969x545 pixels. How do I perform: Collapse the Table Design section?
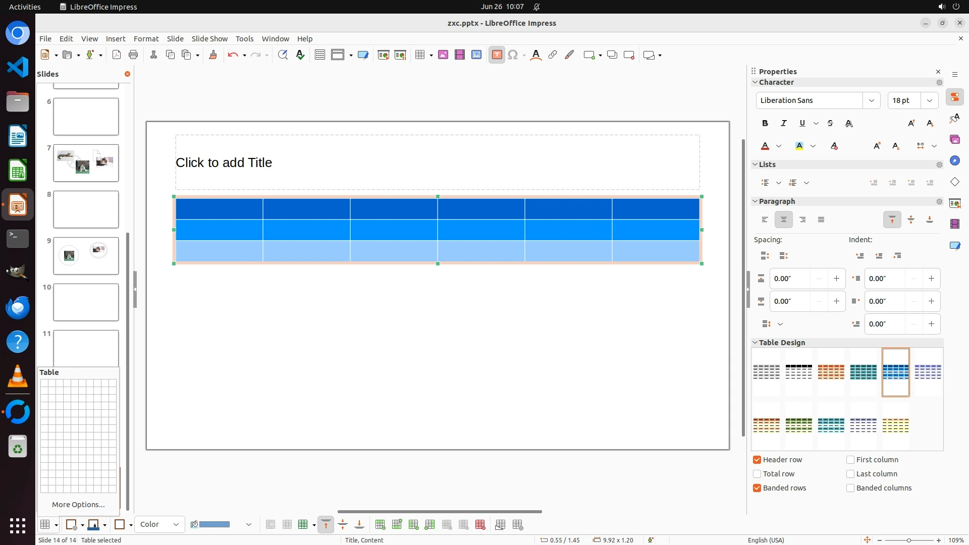click(x=756, y=343)
